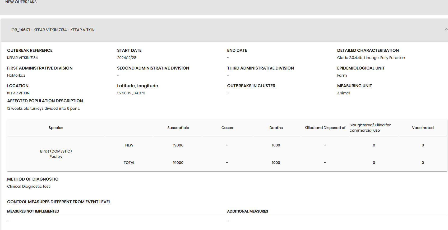The height and width of the screenshot is (230, 448).
Task: Click Slaughtered/Killed for commercial use header
Action: click(x=370, y=128)
